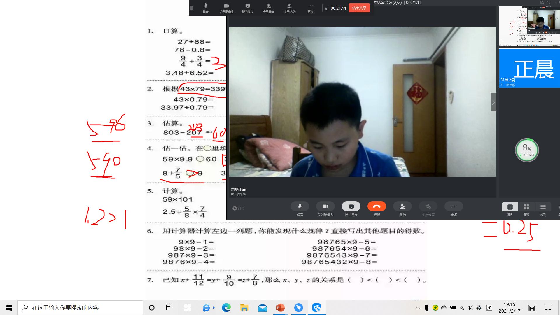This screenshot has width=560, height=315.
Task: Collapse side panel with chevron arrow
Action: [493, 102]
